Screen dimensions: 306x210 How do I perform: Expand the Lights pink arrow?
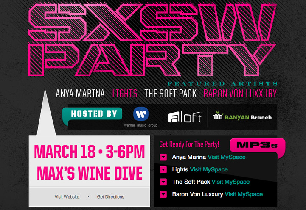163,169
